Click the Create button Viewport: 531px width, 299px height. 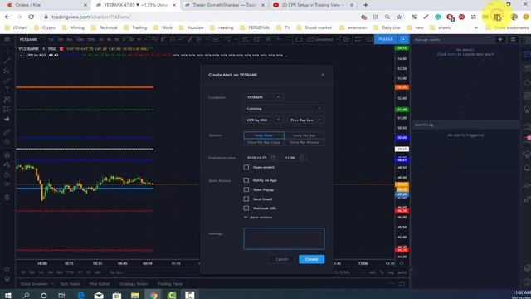312,259
